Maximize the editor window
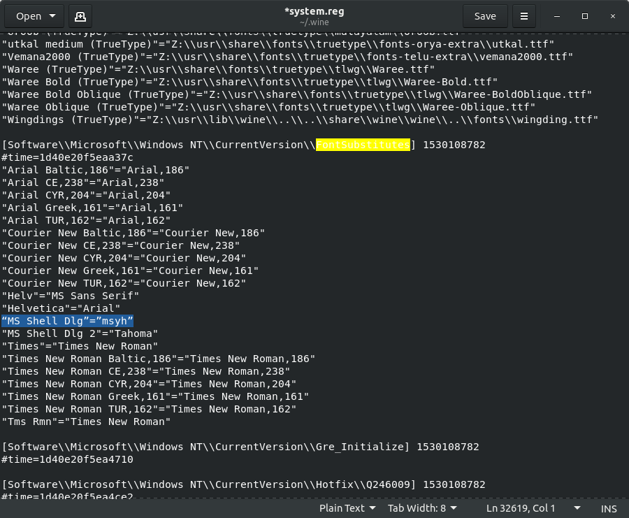The height and width of the screenshot is (518, 629). 585,16
